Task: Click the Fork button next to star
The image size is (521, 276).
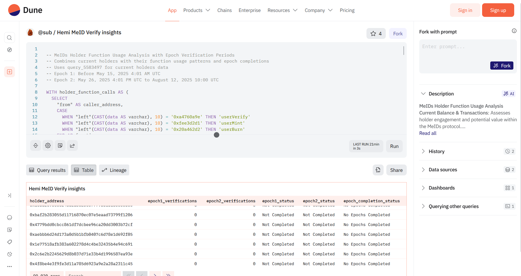Action: point(398,33)
